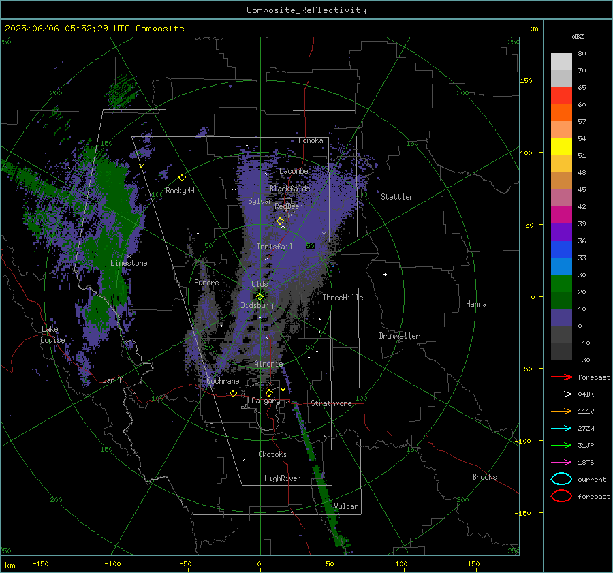The width and height of the screenshot is (613, 573).
Task: Click the current legend text
Action: coord(592,479)
